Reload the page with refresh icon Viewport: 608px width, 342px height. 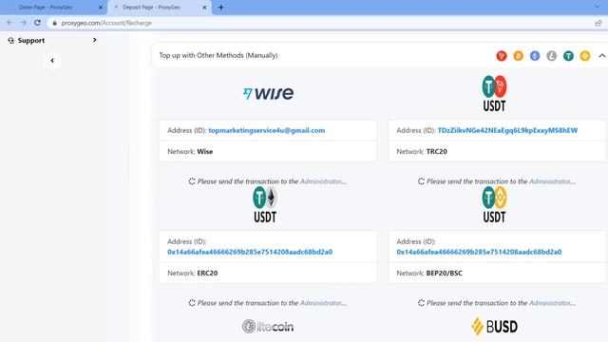point(37,23)
